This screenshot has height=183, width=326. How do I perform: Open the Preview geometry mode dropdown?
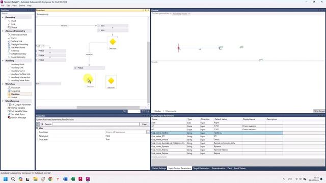point(181,14)
